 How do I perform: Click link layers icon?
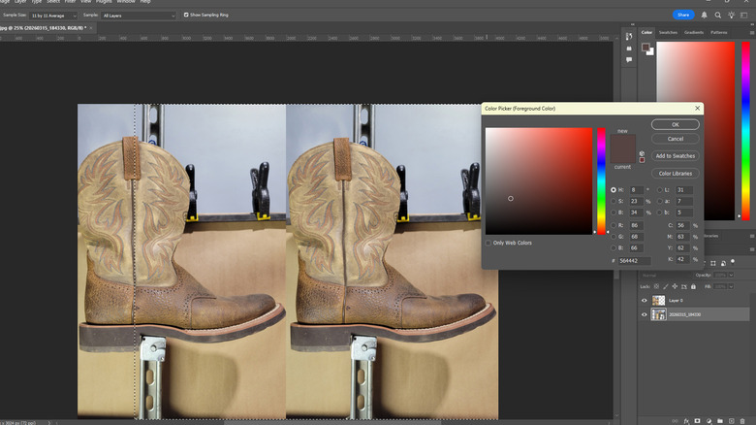pos(675,421)
